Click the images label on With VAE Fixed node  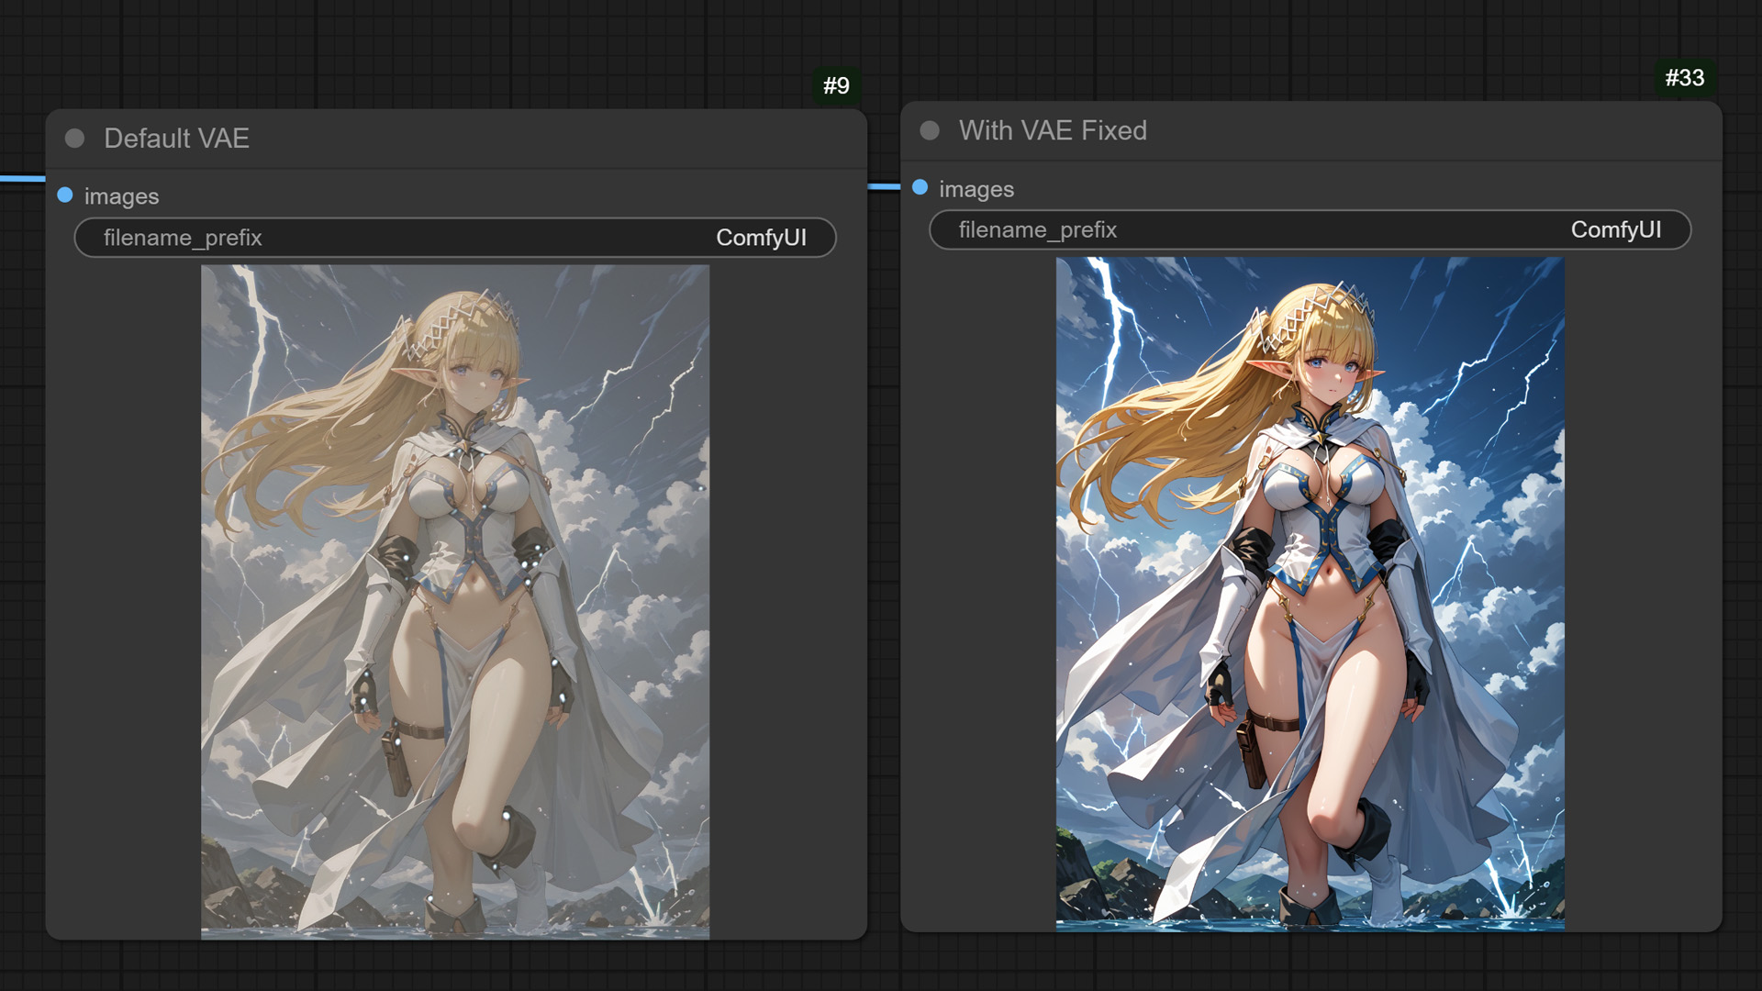976,189
